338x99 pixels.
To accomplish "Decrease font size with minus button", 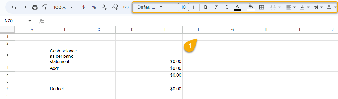I will 173,7.
